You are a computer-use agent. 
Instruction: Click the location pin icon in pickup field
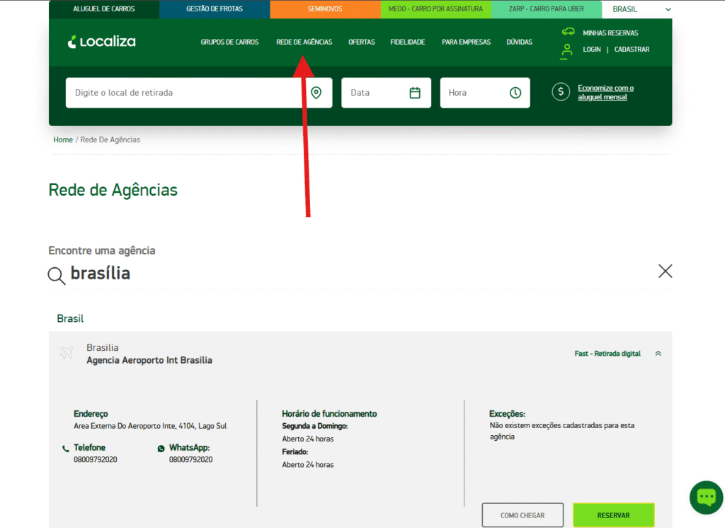(x=316, y=93)
